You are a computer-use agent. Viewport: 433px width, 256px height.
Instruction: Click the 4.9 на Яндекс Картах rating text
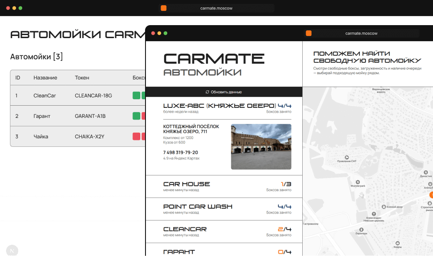point(181,158)
